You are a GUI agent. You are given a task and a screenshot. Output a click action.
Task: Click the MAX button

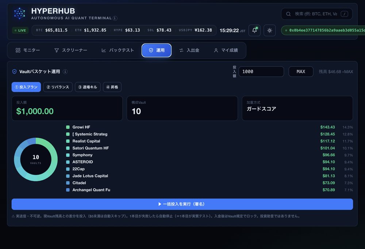(x=301, y=72)
